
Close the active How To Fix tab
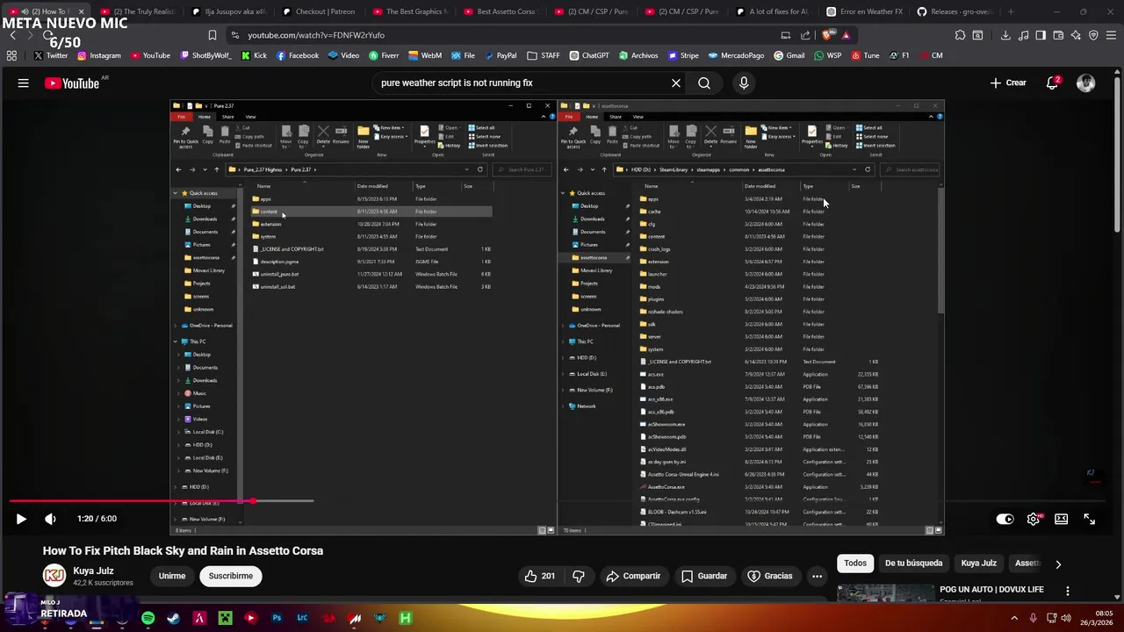(81, 11)
